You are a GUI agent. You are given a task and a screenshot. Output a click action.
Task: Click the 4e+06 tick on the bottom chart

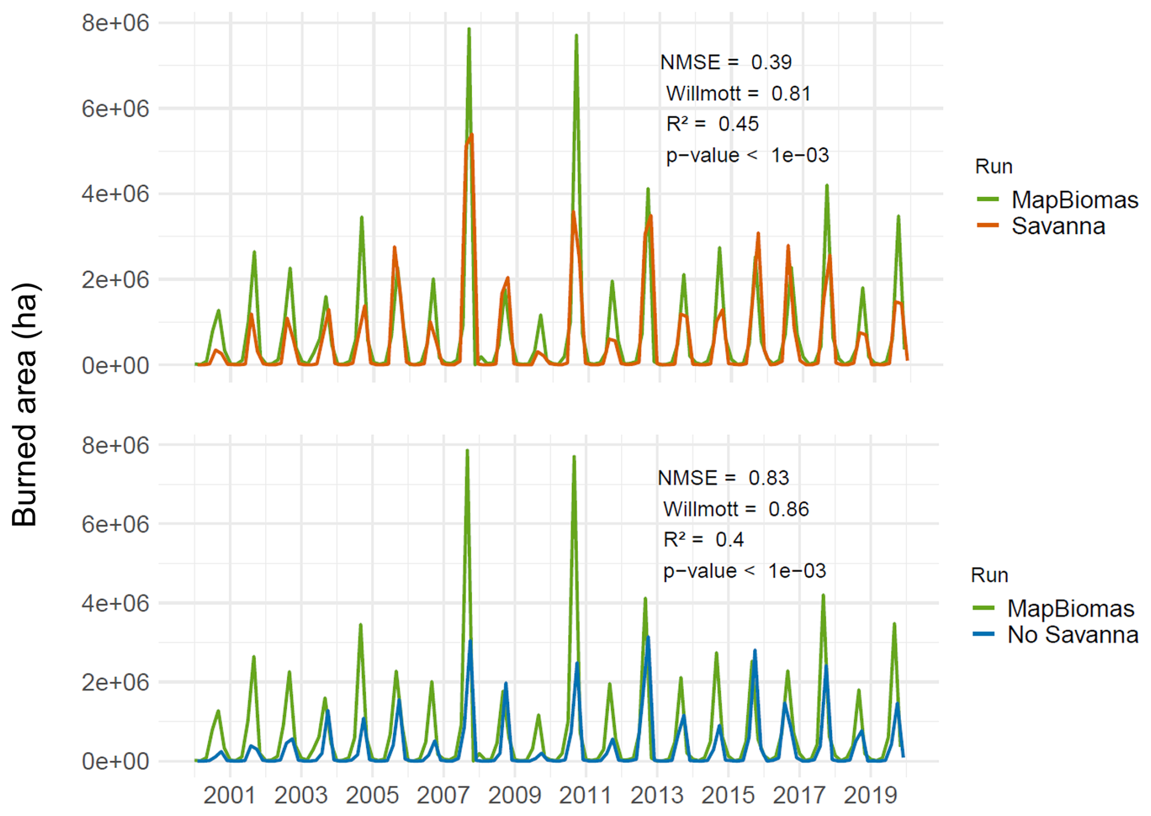tap(116, 603)
